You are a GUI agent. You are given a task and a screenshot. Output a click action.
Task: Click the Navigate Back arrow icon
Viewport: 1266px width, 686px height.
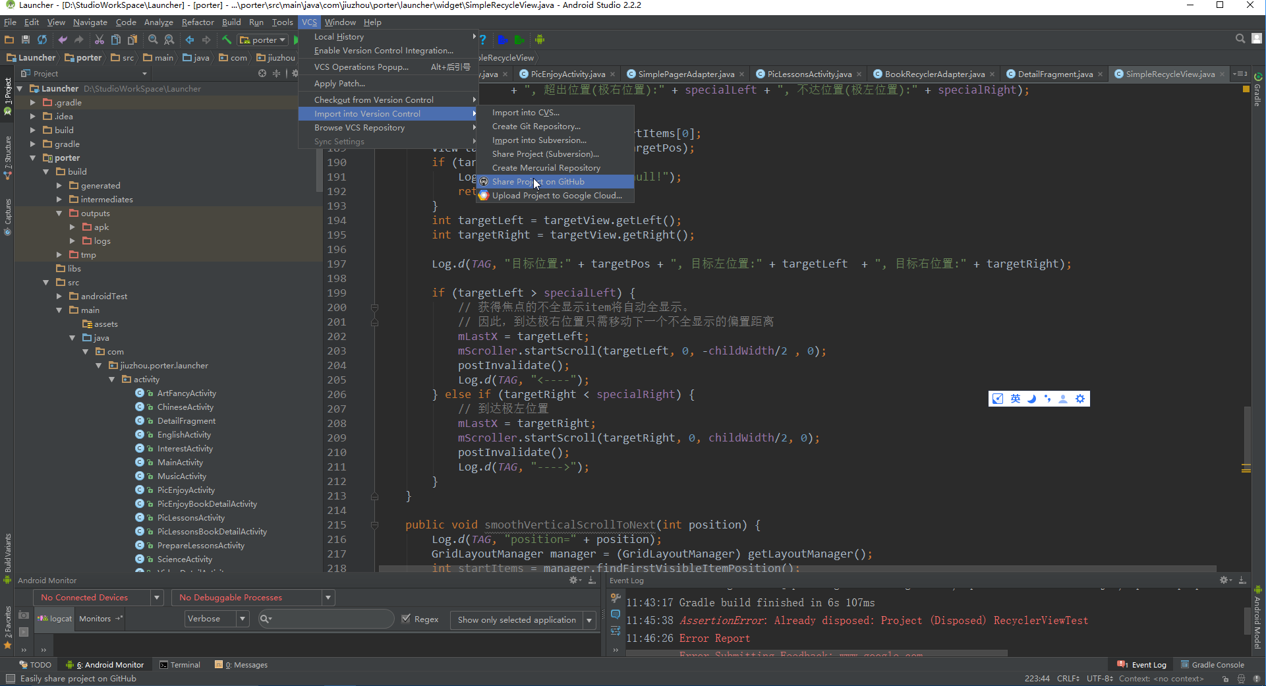[x=190, y=40]
